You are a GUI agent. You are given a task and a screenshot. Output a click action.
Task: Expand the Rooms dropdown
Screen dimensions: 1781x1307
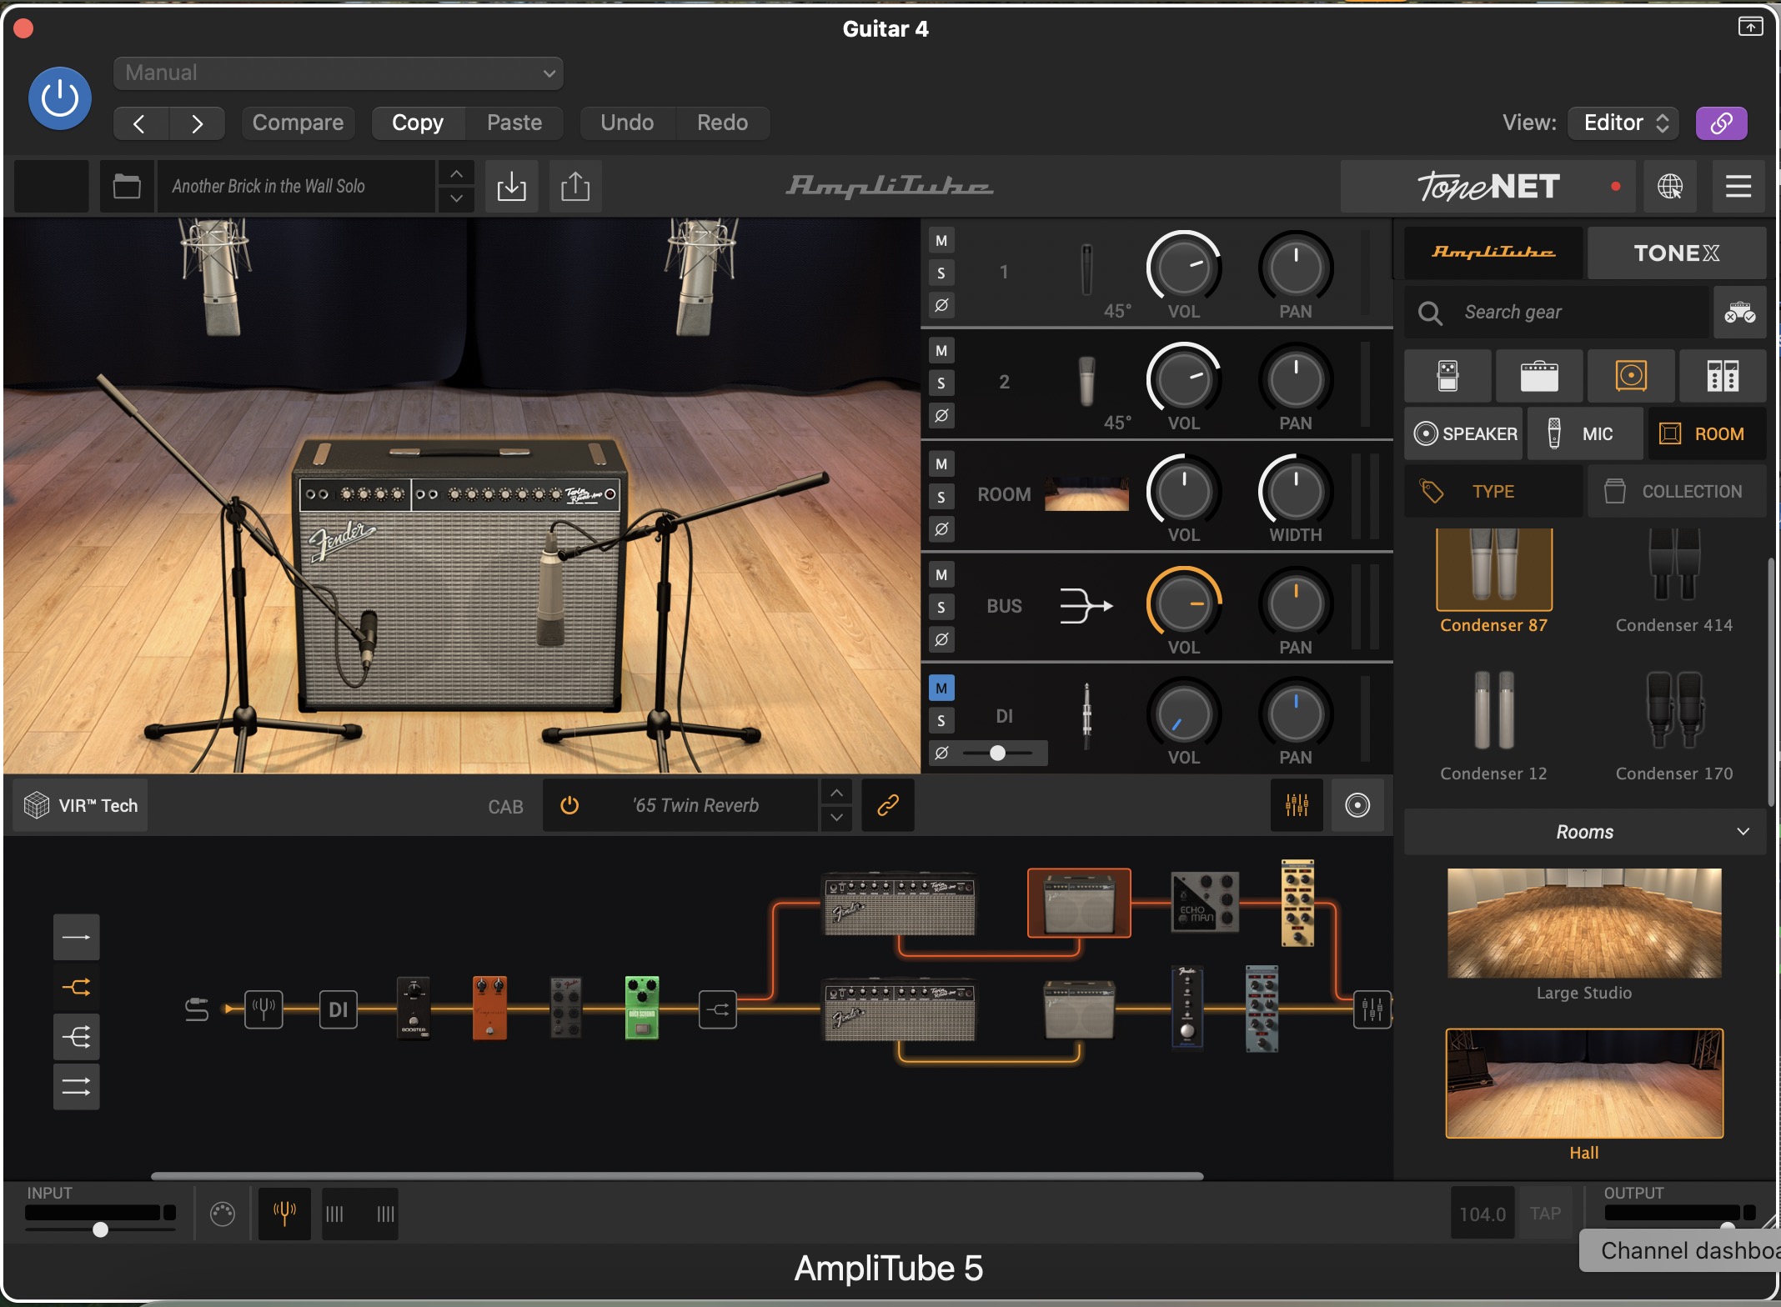tap(1584, 831)
